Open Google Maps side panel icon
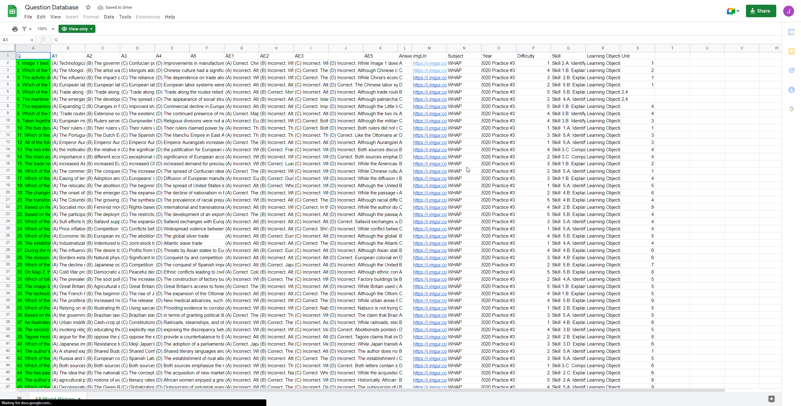 tap(791, 109)
